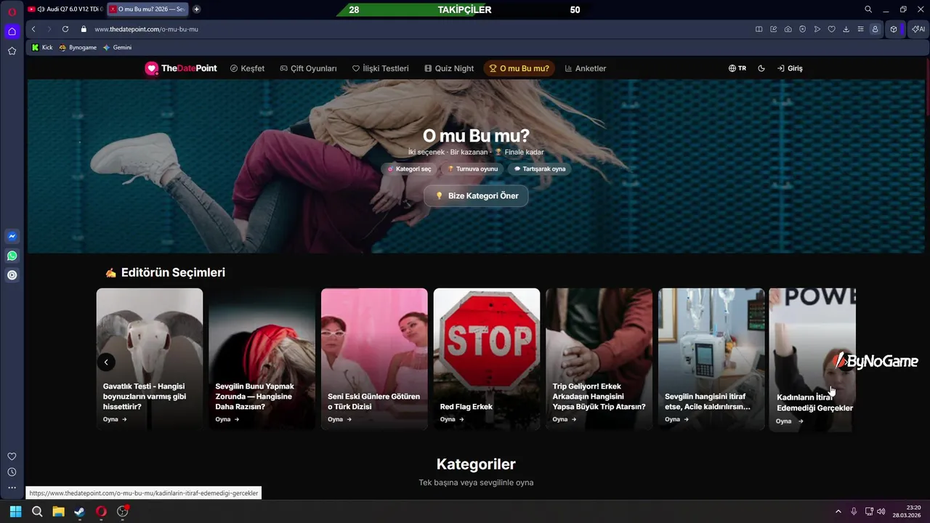Open Çift Oyunları in the site navigation

308,68
